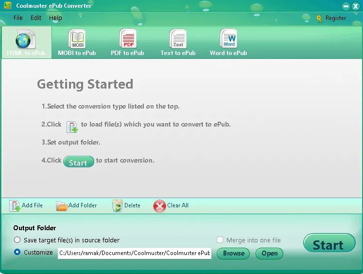Open the File menu
363x274 pixels.
click(18, 18)
